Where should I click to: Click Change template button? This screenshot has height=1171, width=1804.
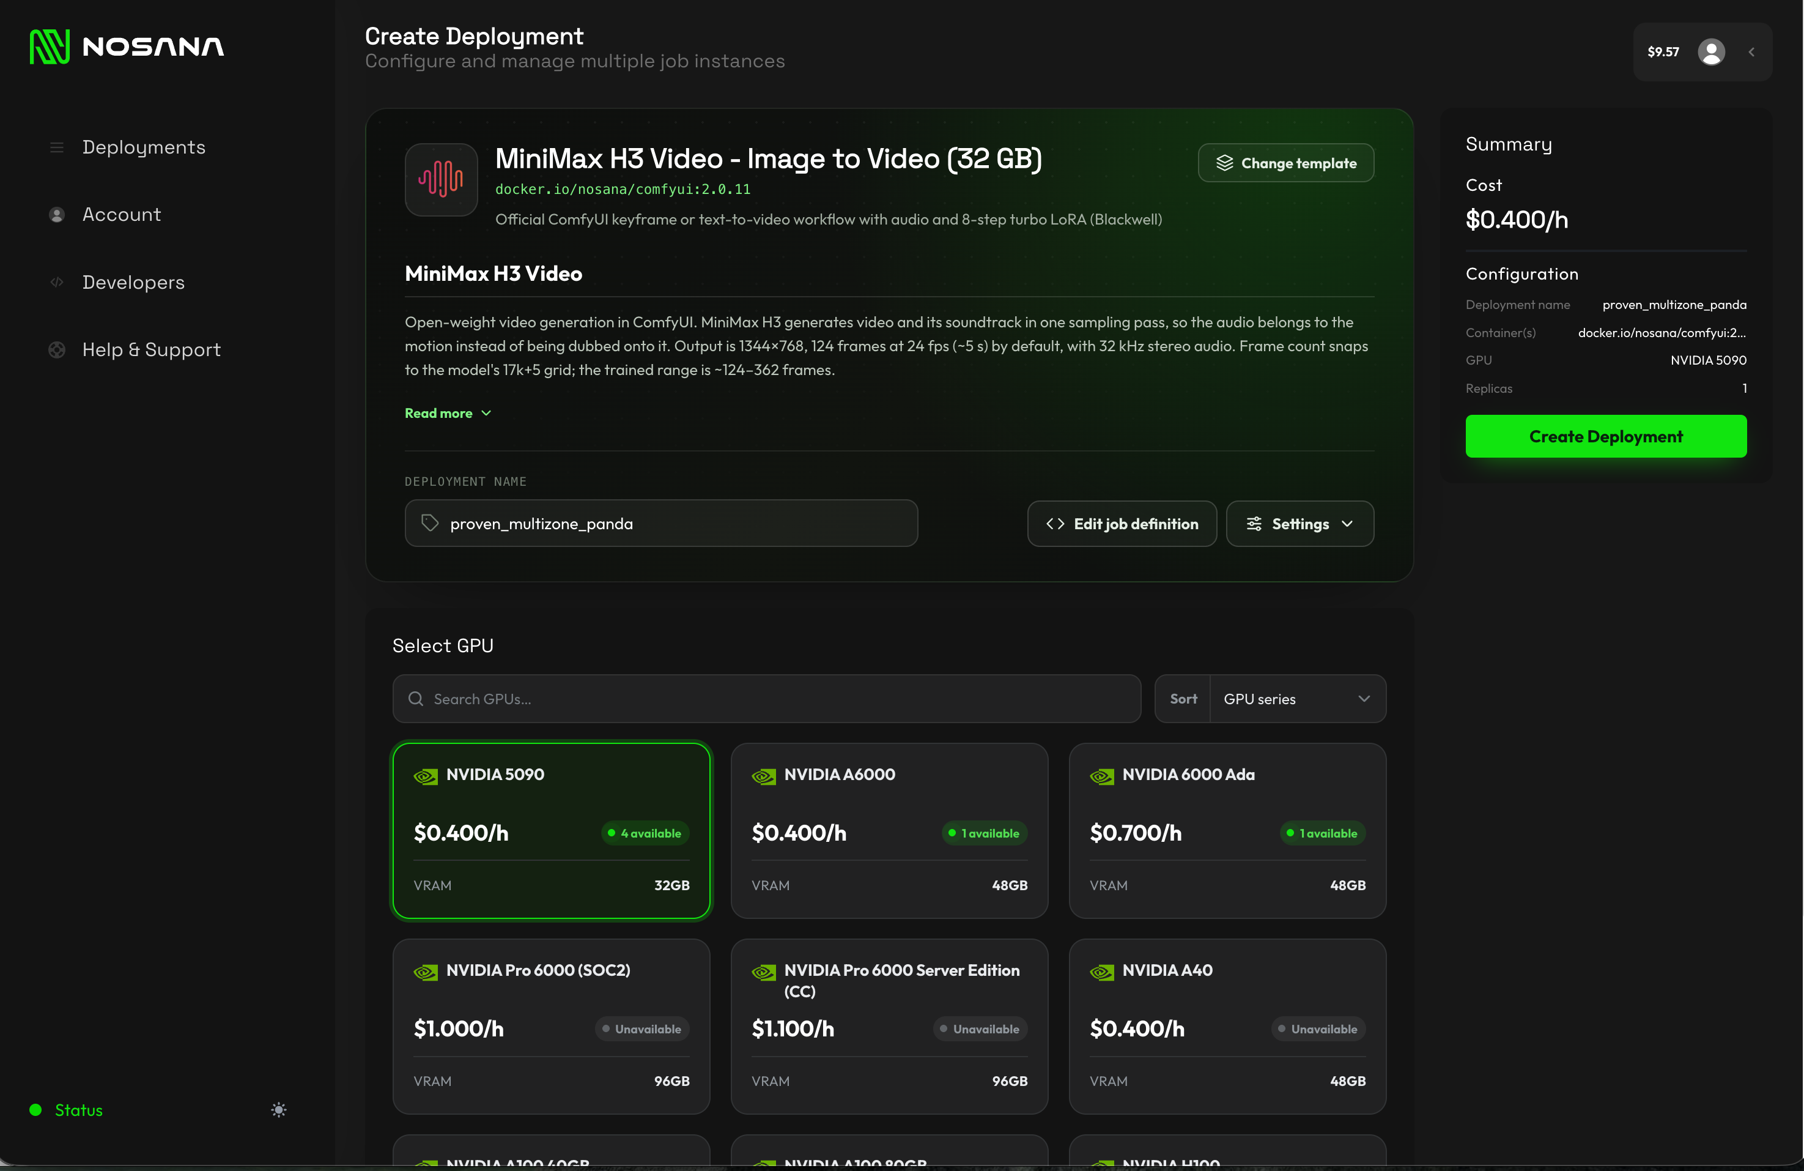coord(1285,163)
